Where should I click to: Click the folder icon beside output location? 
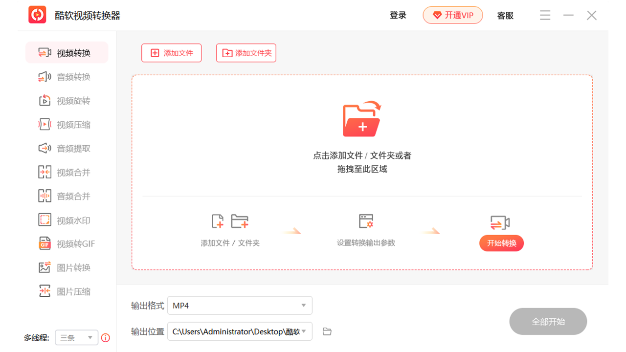point(327,331)
